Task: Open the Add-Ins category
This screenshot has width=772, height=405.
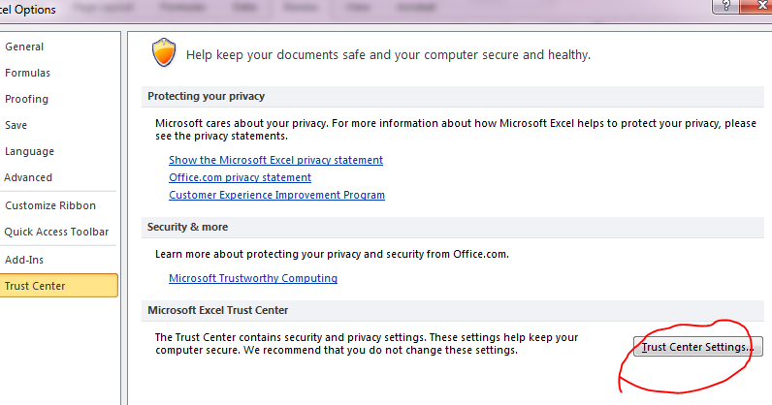Action: coord(24,260)
